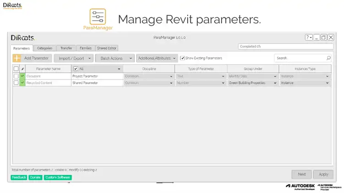Click the Type of Parameter column header
Viewport: 344px width, 193px height.
[x=201, y=69]
